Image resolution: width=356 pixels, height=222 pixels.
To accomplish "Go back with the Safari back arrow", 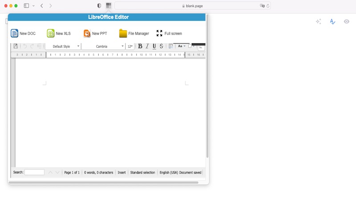I will (42, 6).
